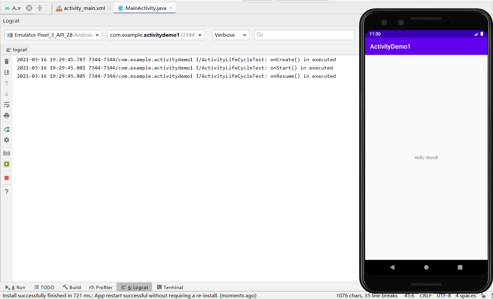Click Hello World! text in emulator
Image resolution: width=493 pixels, height=299 pixels.
(426, 158)
